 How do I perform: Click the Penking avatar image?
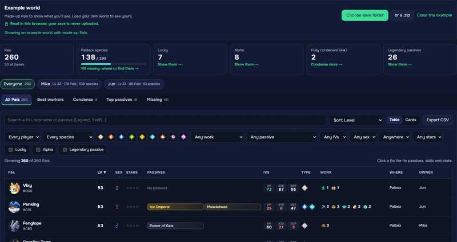14,207
